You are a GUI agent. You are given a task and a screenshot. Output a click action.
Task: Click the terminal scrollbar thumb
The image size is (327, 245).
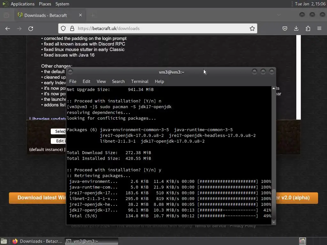pos(274,204)
